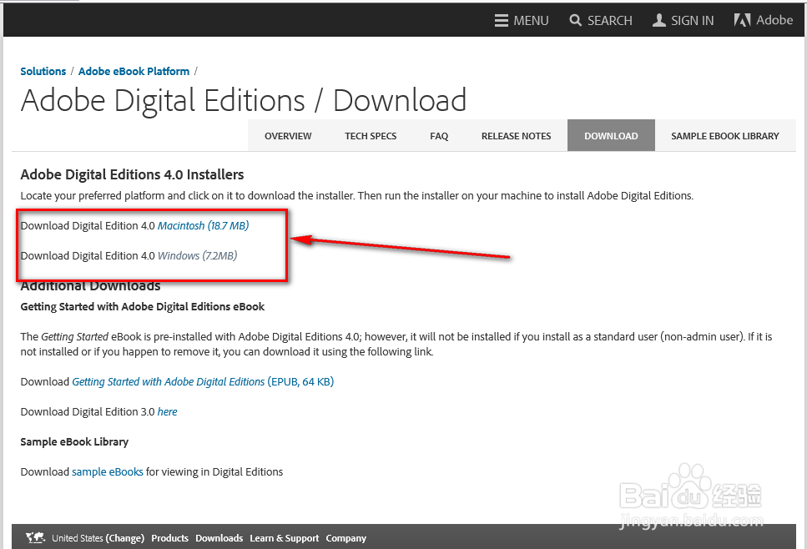Download the Windows (7.2MB) installer
807x549 pixels.
tap(197, 255)
